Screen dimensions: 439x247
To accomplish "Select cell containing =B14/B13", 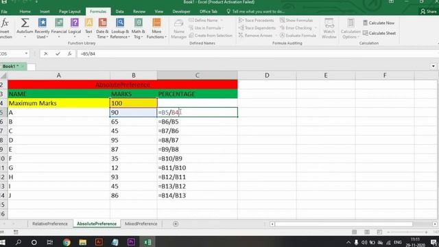I will coord(198,195).
